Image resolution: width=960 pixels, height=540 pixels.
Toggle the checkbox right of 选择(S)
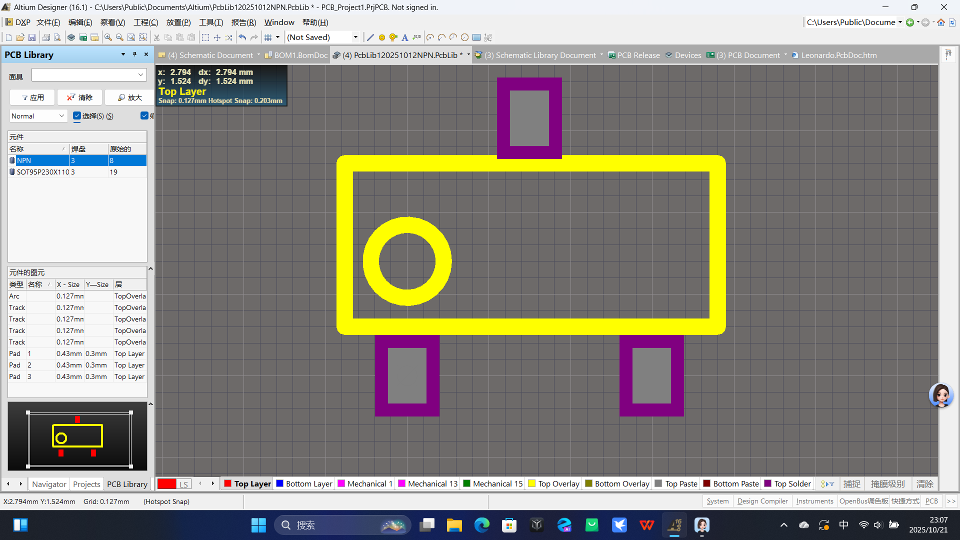144,116
